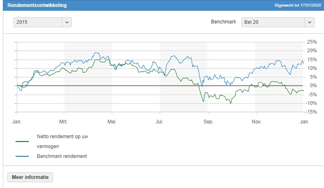Click the circle marker near November on chart
This screenshot has width=324, height=188.
(x=260, y=85)
